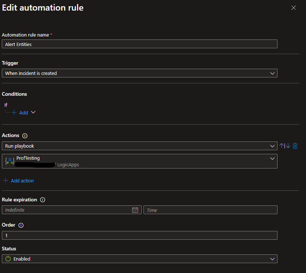Screen dimensions: 306x273
Task: Move the action down with the arrow
Action: [288, 146]
